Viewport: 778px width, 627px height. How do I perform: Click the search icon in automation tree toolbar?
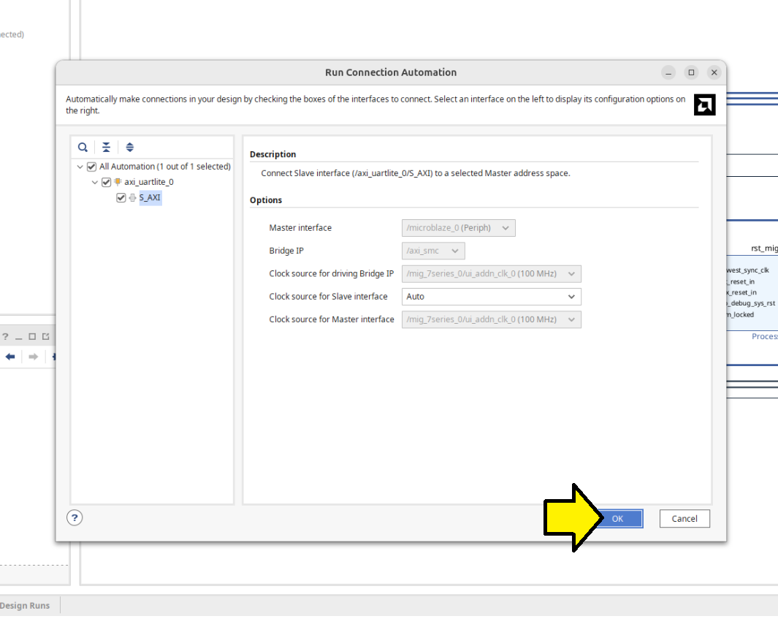(83, 147)
